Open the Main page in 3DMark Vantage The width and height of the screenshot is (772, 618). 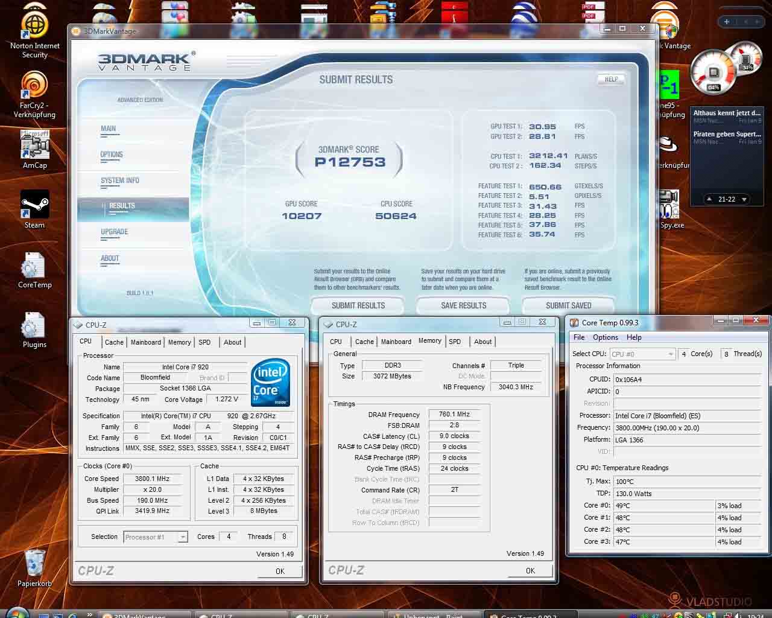click(x=109, y=129)
